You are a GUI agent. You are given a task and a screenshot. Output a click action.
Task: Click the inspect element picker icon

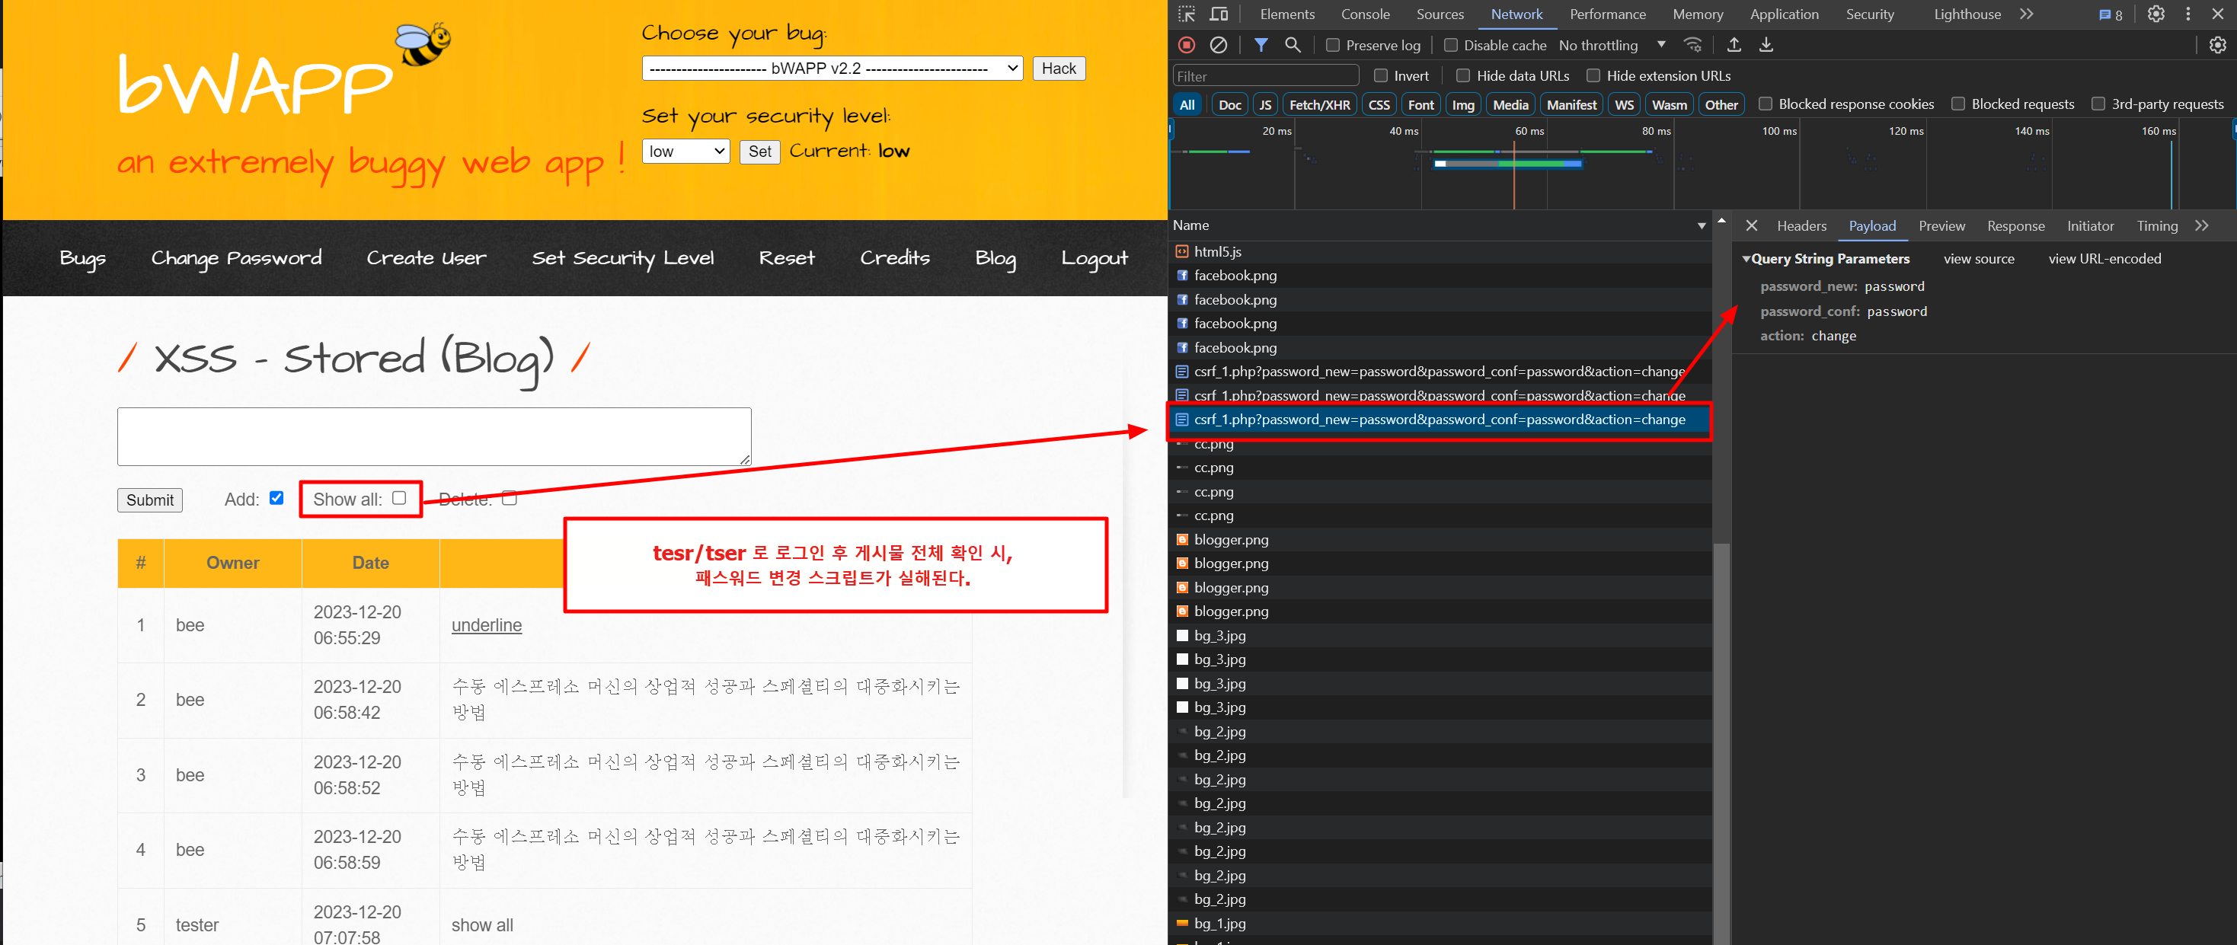coord(1186,14)
